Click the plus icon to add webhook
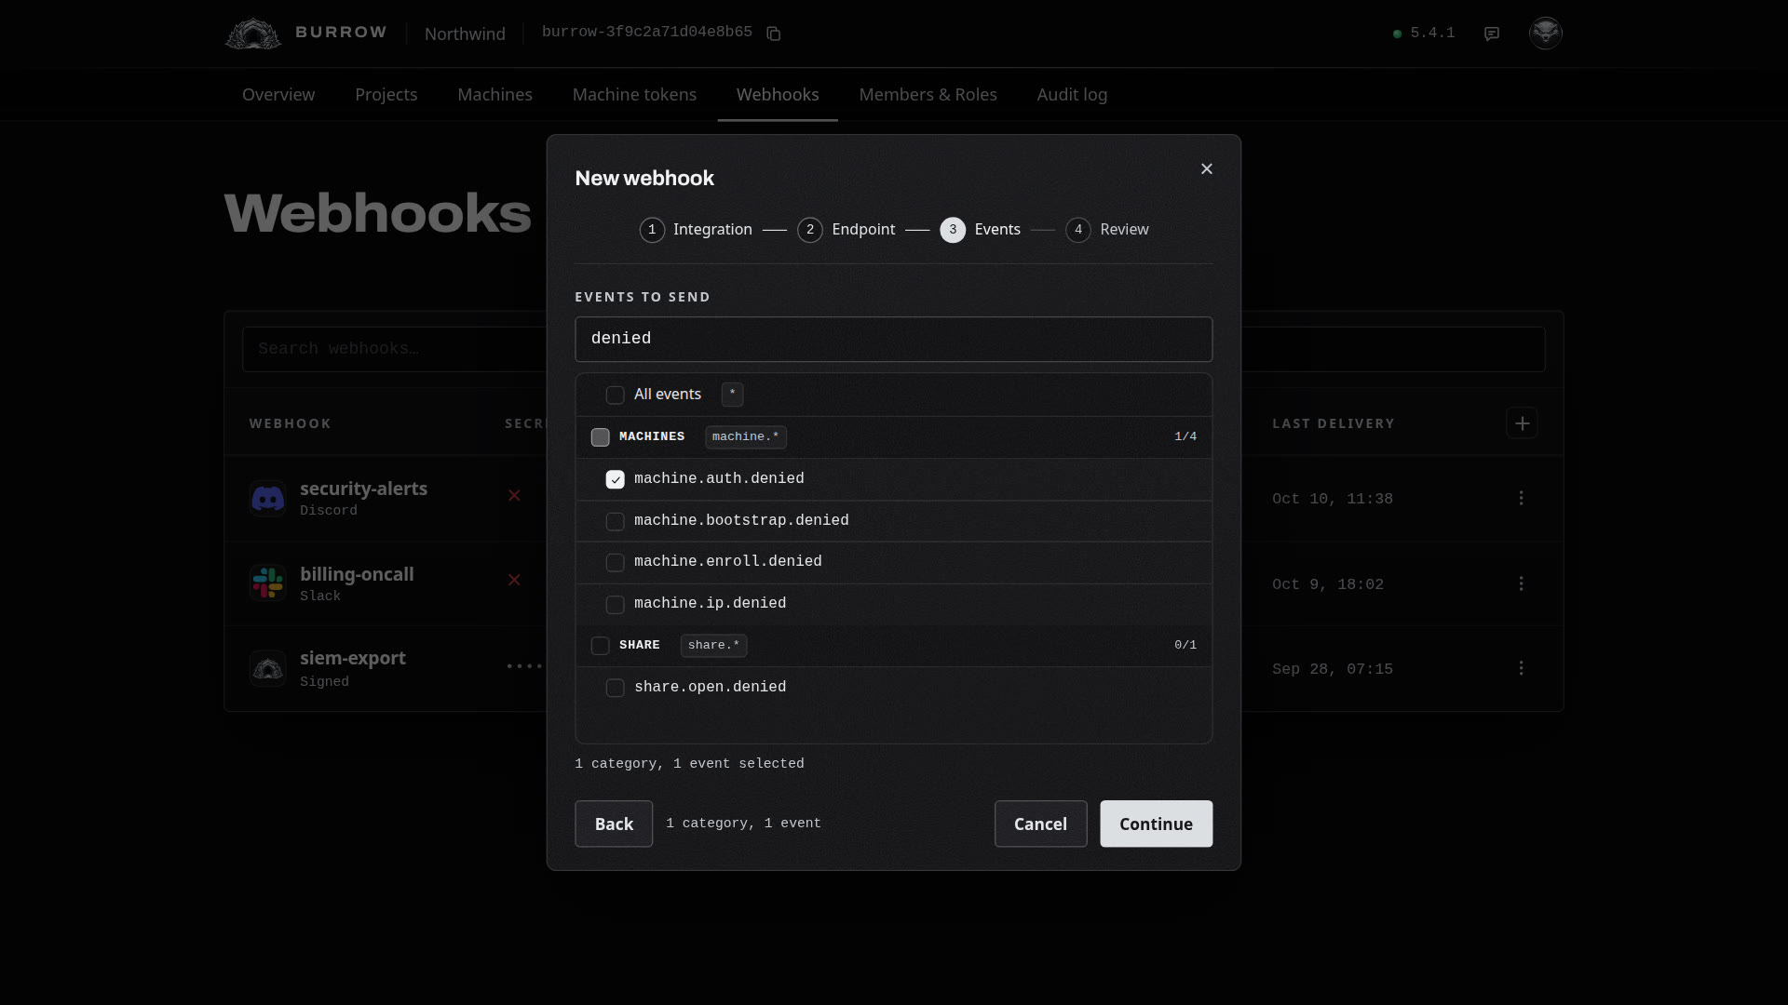The width and height of the screenshot is (1788, 1005). tap(1522, 423)
